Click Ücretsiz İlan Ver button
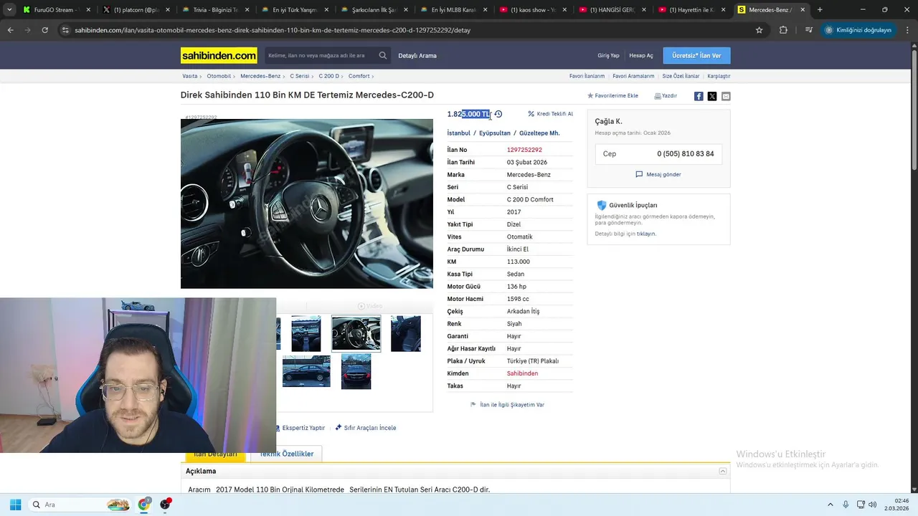Viewport: 918px width, 516px height. [x=696, y=55]
